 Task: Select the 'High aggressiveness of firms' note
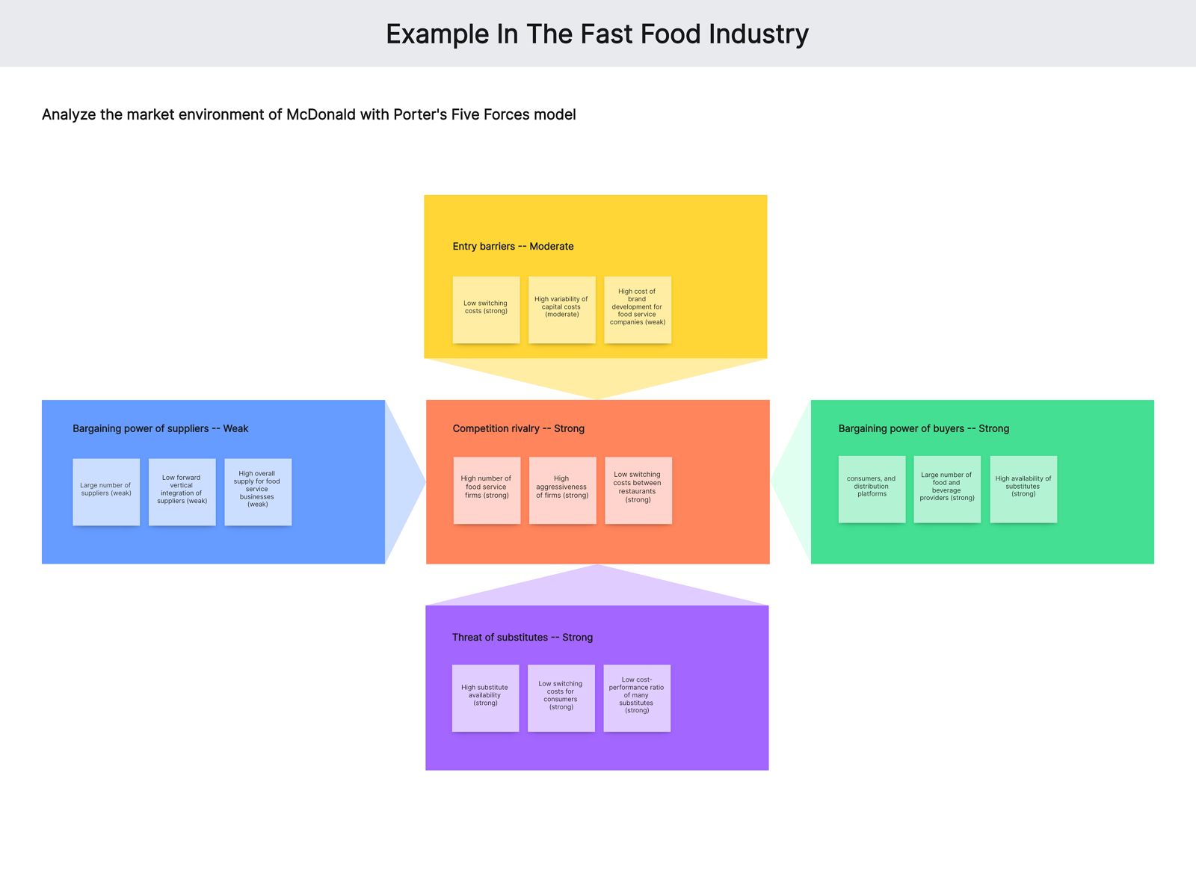pyautogui.click(x=562, y=490)
